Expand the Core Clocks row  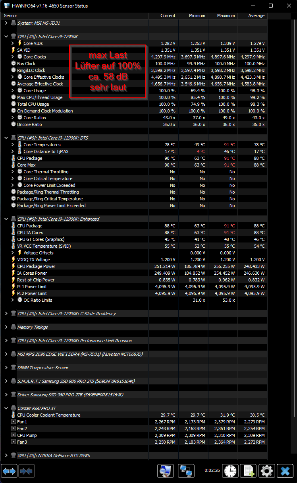pos(13,57)
